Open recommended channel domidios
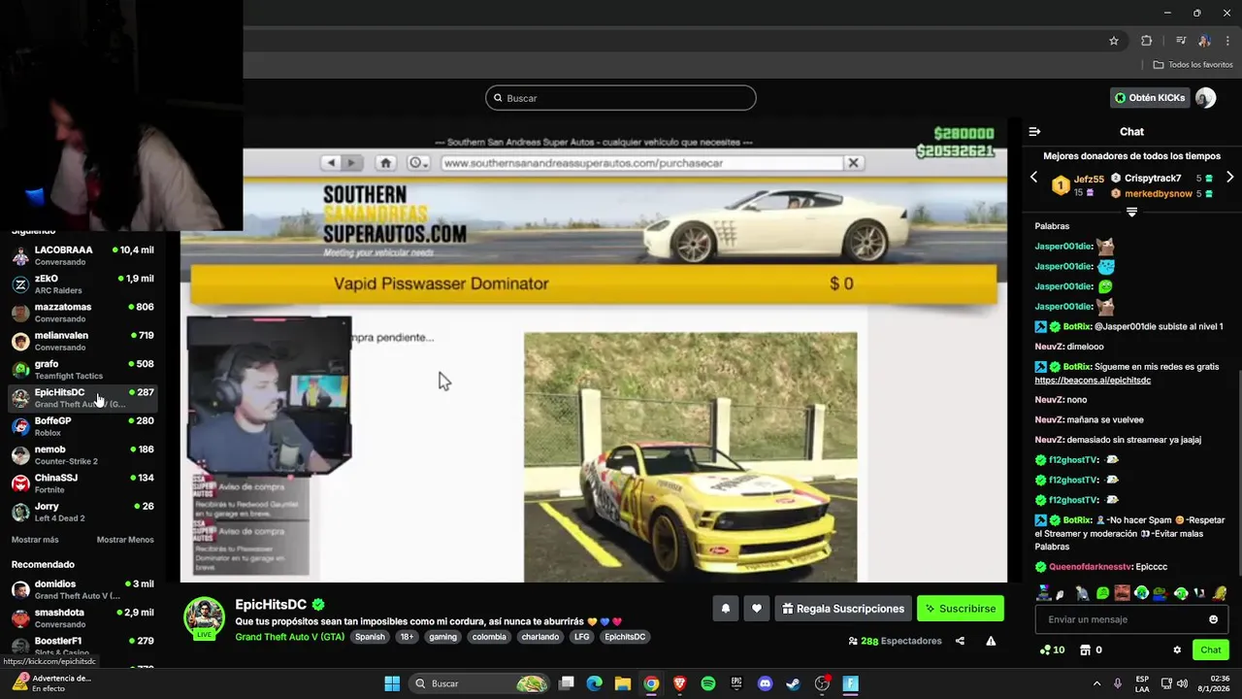Image resolution: width=1242 pixels, height=699 pixels. coord(82,589)
